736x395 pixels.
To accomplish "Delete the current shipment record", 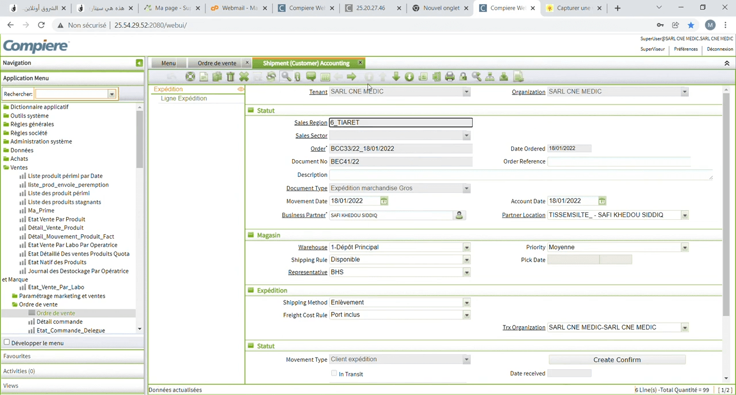I will tap(230, 76).
